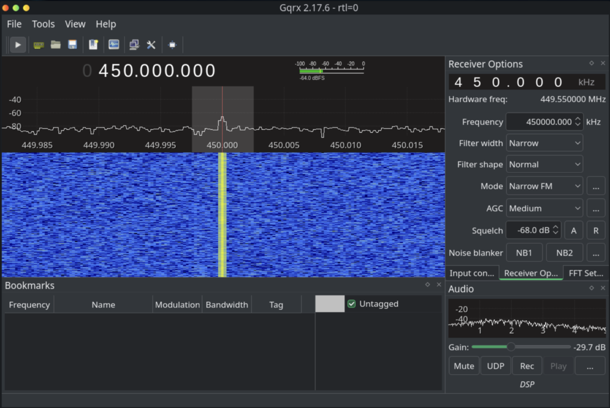Open the View menu
This screenshot has width=610, height=408.
click(75, 24)
